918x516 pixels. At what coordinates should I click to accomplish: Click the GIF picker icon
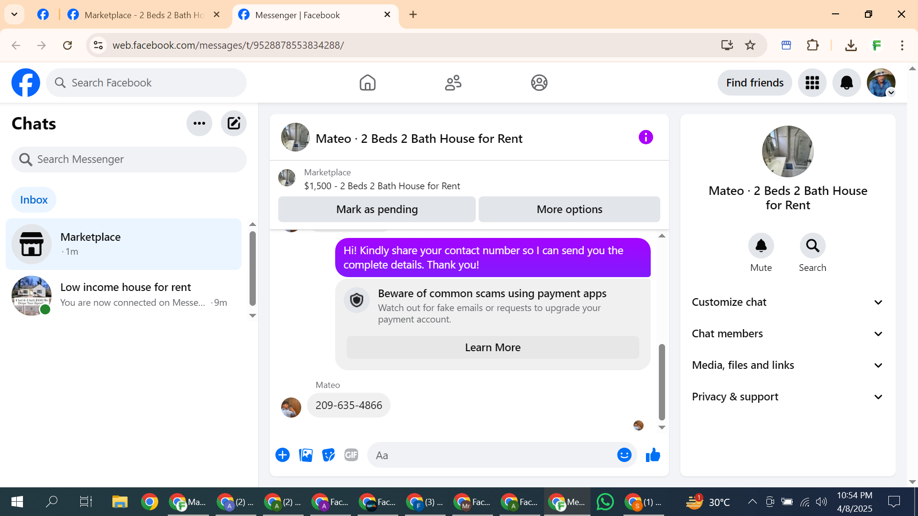[x=351, y=455]
